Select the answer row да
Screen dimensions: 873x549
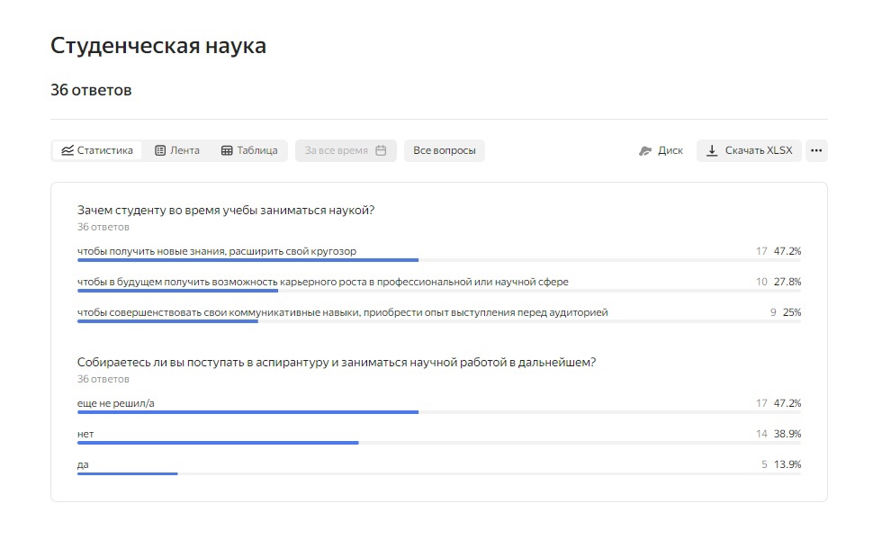coord(438,466)
